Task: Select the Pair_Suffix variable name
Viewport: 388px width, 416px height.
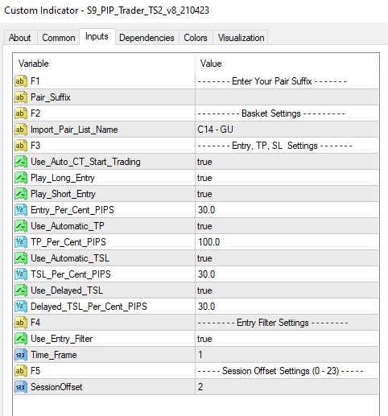Action: (51, 97)
